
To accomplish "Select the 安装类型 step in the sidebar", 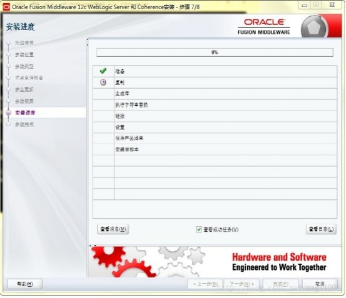I will point(24,66).
